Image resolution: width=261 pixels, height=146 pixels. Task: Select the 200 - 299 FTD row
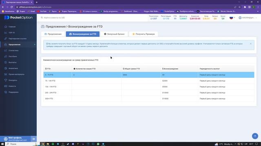tap(149, 93)
